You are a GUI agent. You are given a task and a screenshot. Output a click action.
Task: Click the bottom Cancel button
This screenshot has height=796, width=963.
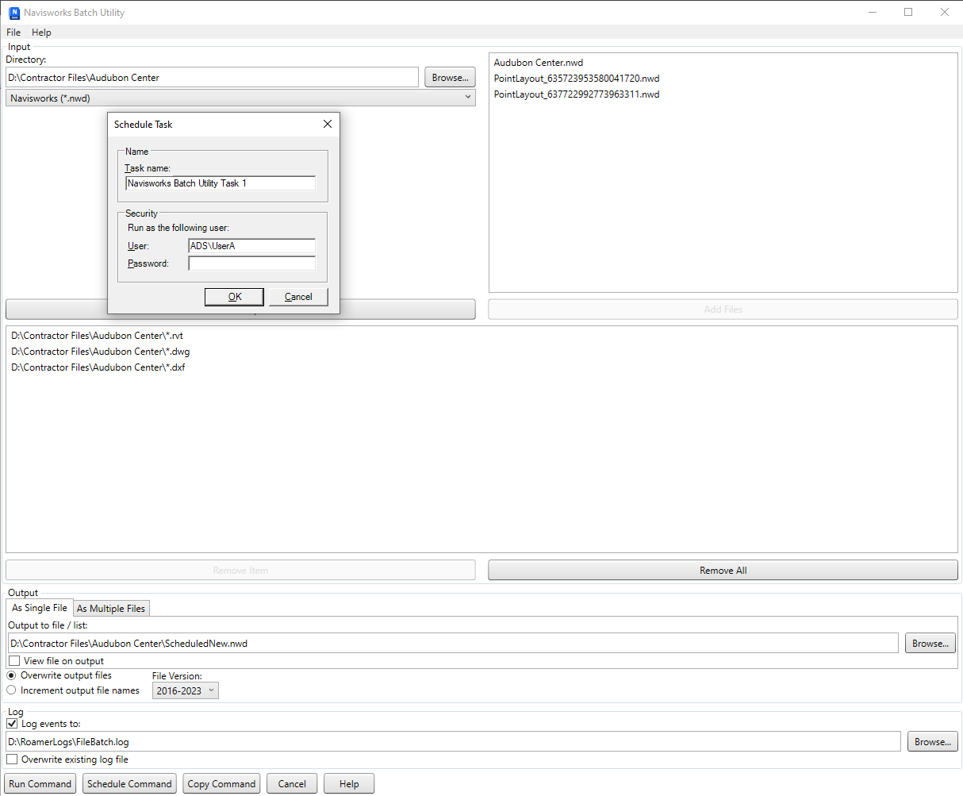tap(292, 783)
